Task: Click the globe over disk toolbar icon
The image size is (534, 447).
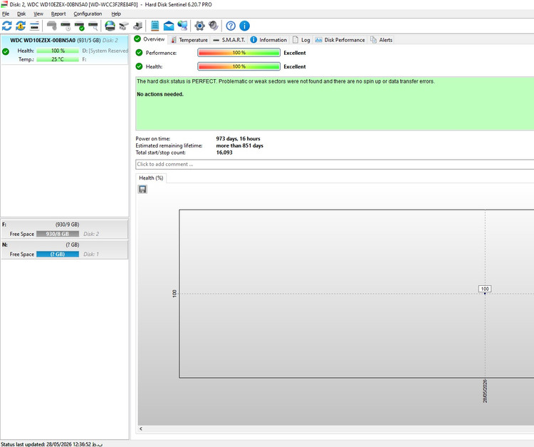Action: pos(110,26)
